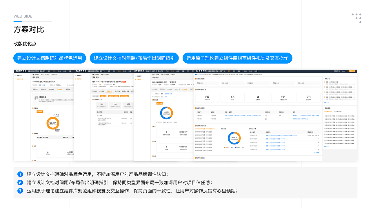The height and width of the screenshot is (208, 371).
Task: Select 项目 in the 项目账本 screenshot nav
Action: tap(54, 71)
